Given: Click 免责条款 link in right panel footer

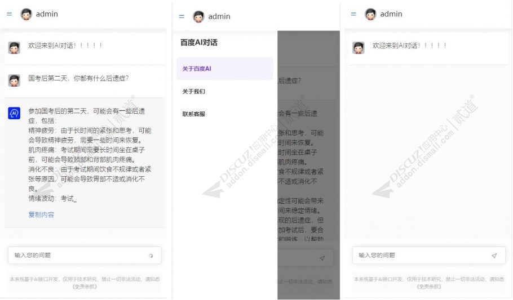Looking at the screenshot, I should [x=429, y=286].
